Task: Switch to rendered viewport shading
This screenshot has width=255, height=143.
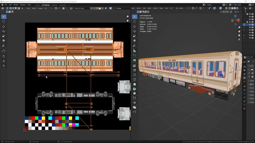Action: pyautogui.click(x=237, y=8)
